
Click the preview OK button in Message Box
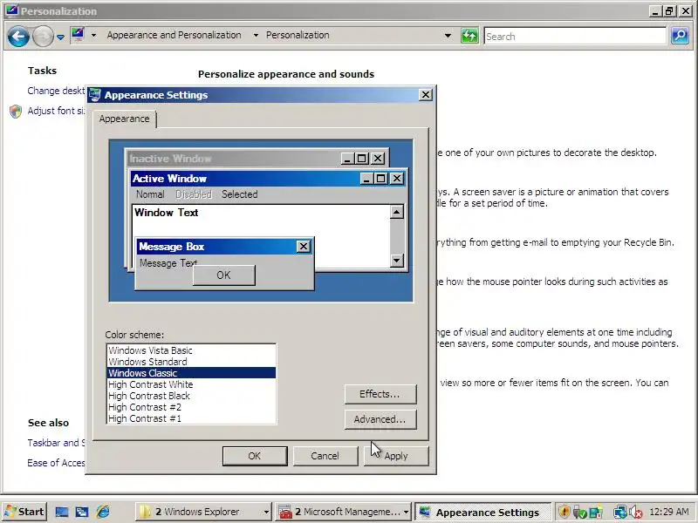click(224, 275)
